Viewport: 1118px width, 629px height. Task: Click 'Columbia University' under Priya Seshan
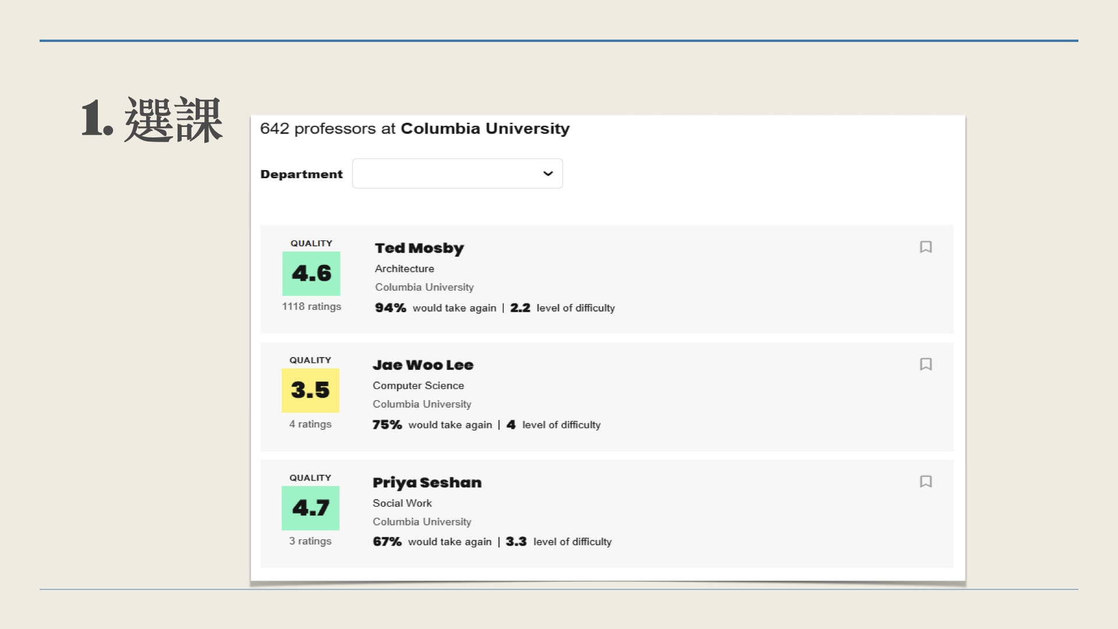[x=422, y=522]
